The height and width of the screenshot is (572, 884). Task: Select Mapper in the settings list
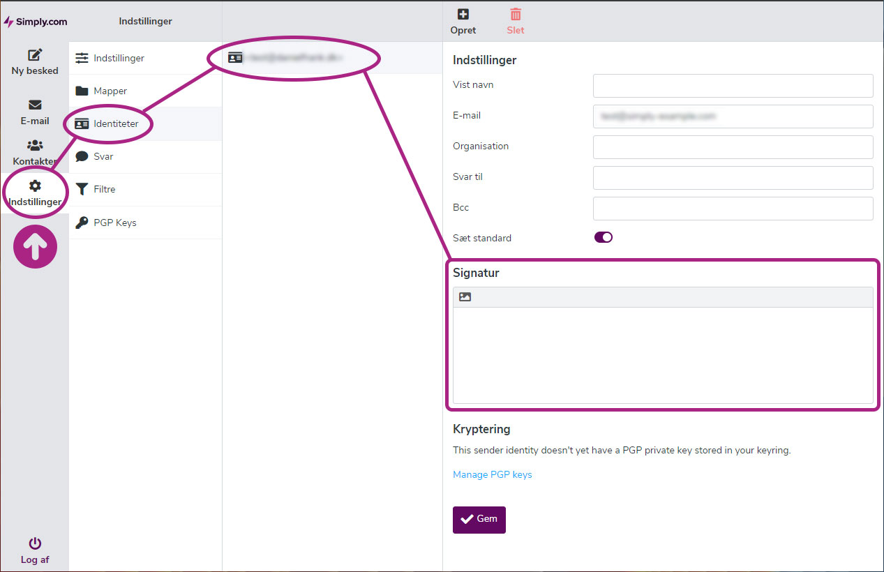click(x=110, y=91)
